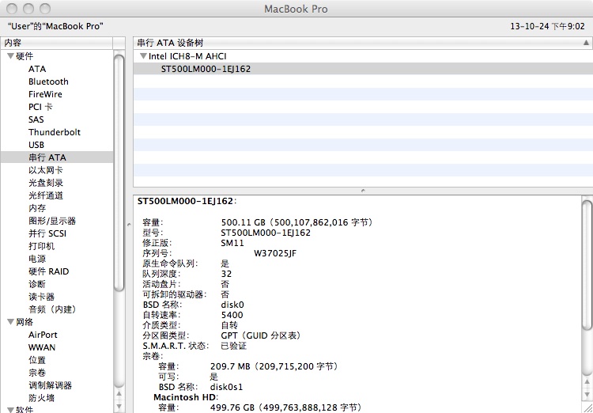Screen dimensions: 593x413
Task: Open the FireWire hardware entry
Action: [45, 94]
